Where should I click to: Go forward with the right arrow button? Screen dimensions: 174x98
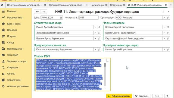pos(44,12)
